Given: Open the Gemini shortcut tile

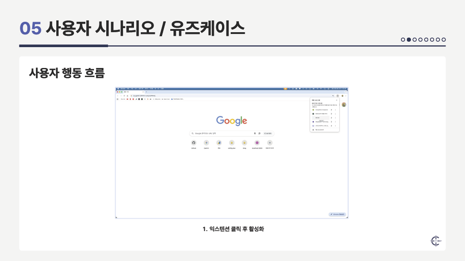Looking at the screenshot, I should pos(206,143).
